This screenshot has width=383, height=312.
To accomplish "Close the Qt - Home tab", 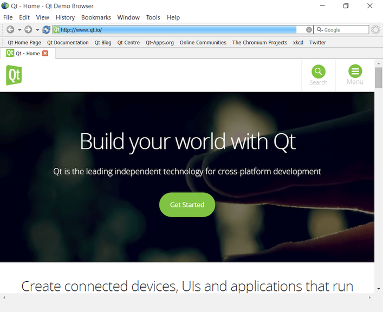I will (x=45, y=53).
